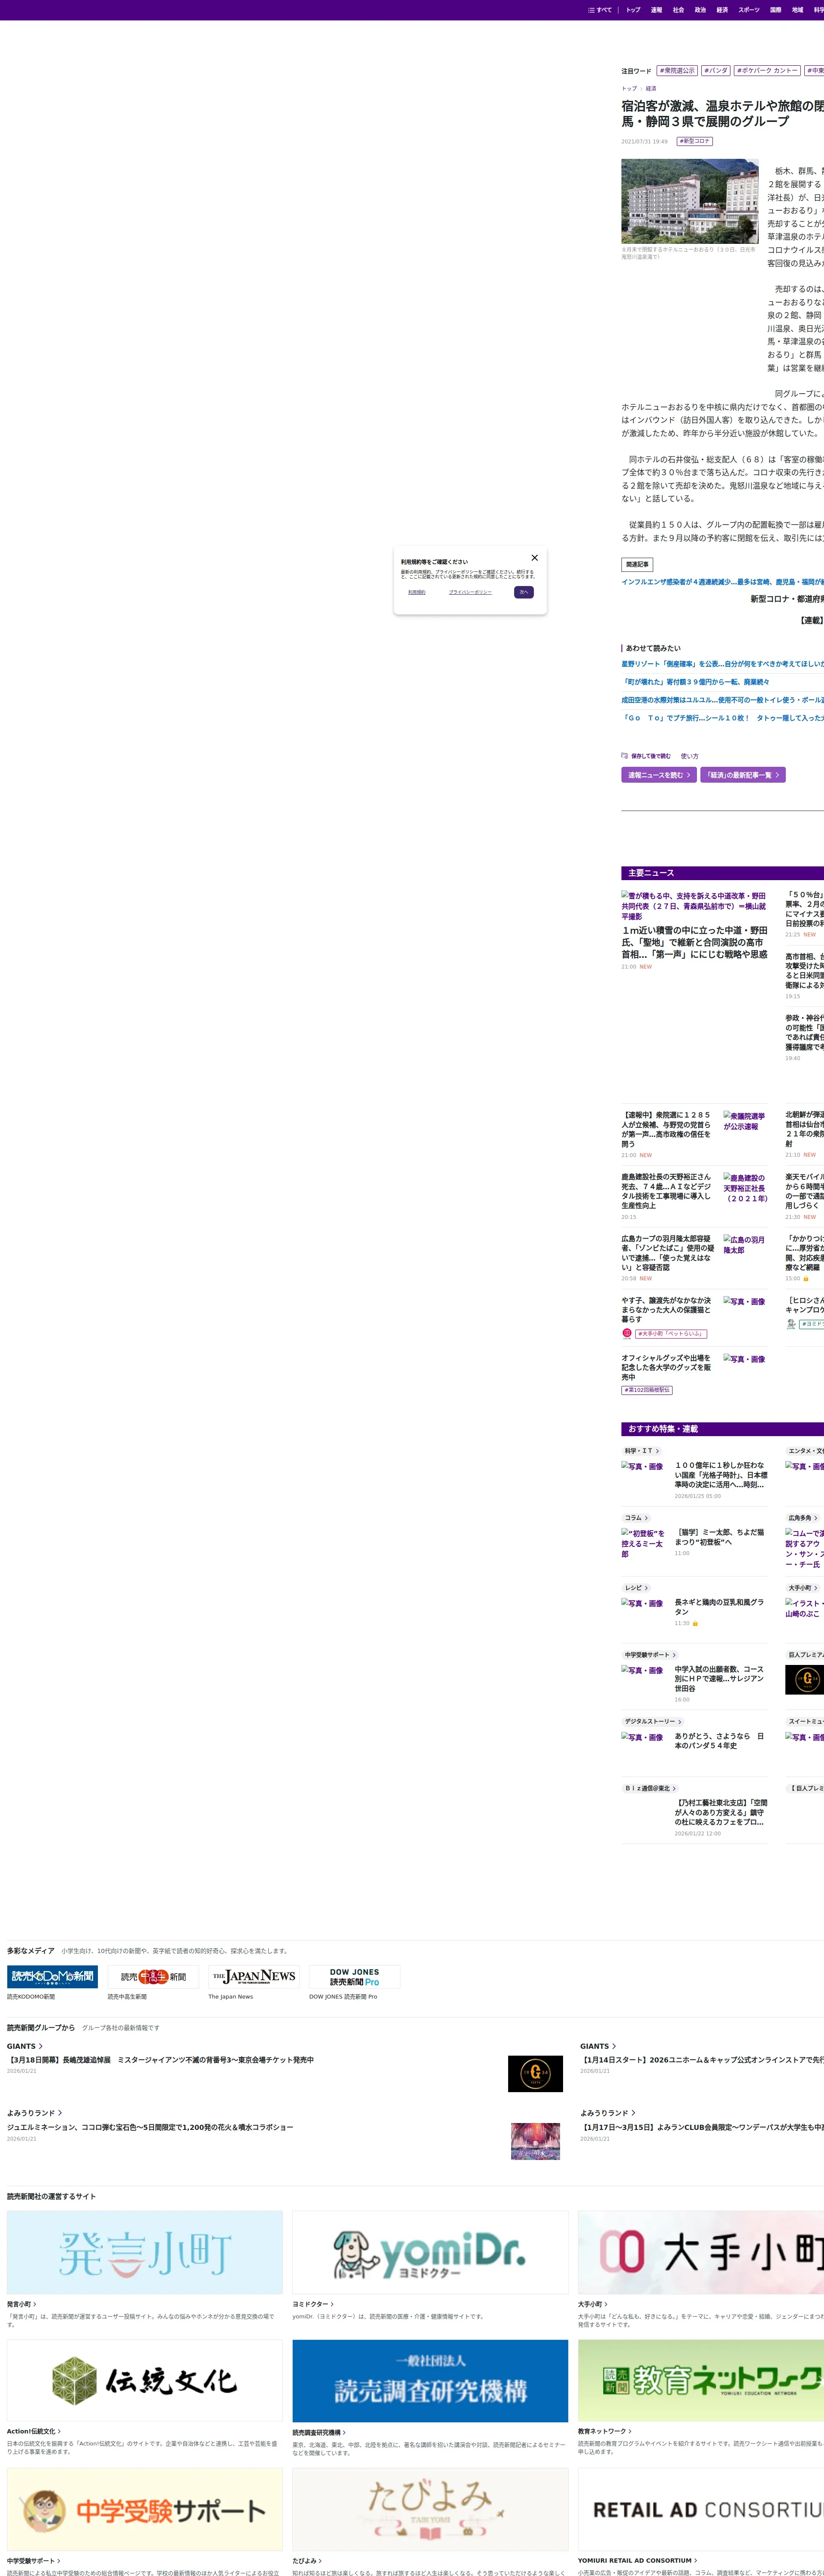Expand the コラム category

636,1518
